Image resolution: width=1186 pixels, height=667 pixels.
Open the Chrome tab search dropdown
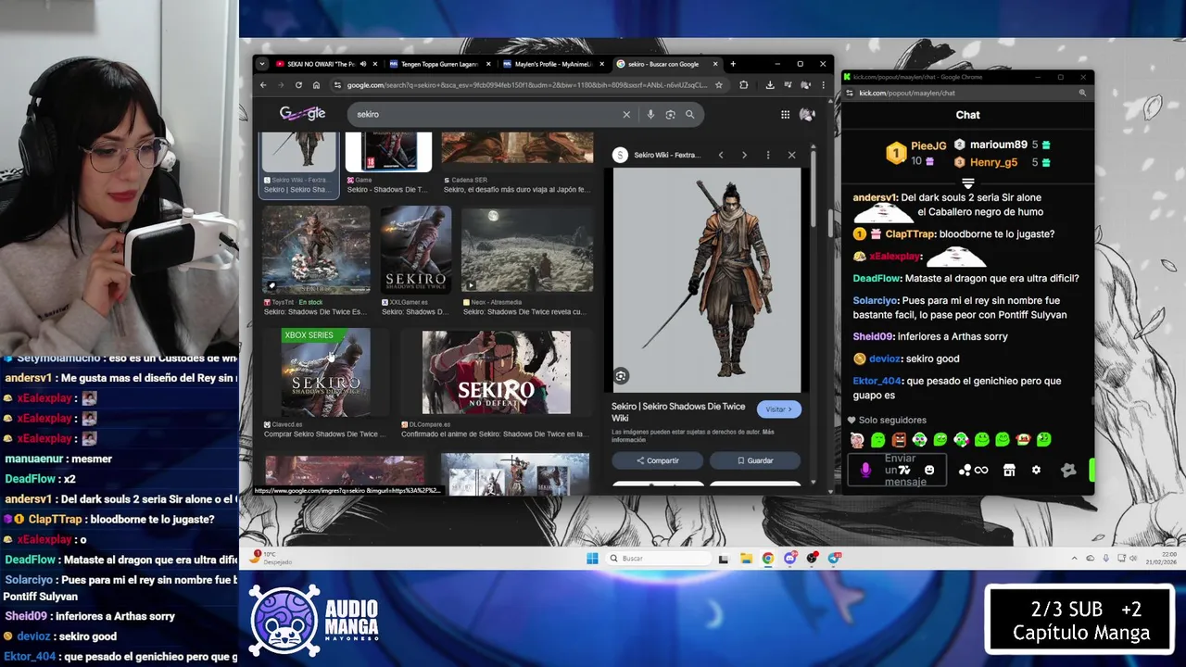pyautogui.click(x=262, y=64)
